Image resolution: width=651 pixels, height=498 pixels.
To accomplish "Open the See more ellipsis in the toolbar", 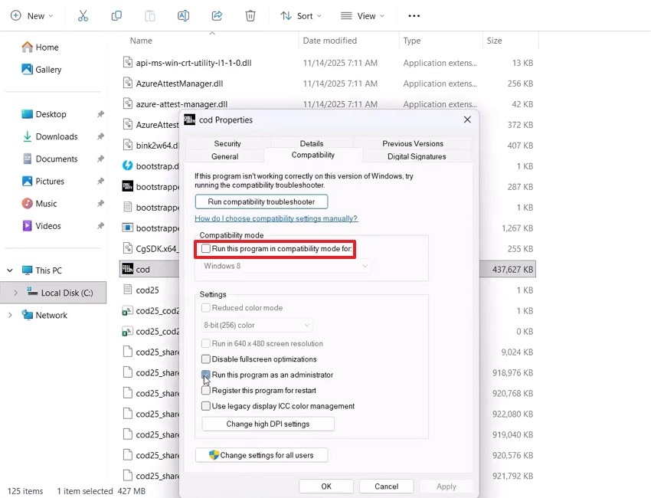I will tap(414, 15).
